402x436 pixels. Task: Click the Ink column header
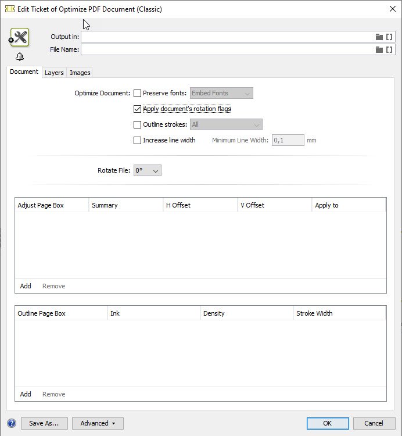click(154, 313)
